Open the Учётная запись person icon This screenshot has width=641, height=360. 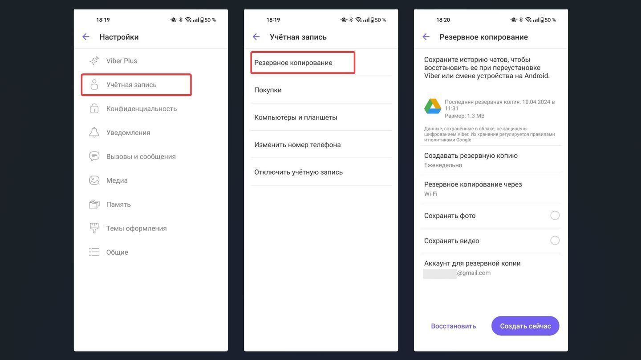point(94,85)
